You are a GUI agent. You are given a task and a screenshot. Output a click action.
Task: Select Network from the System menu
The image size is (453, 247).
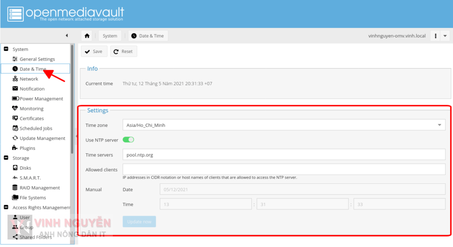[29, 79]
